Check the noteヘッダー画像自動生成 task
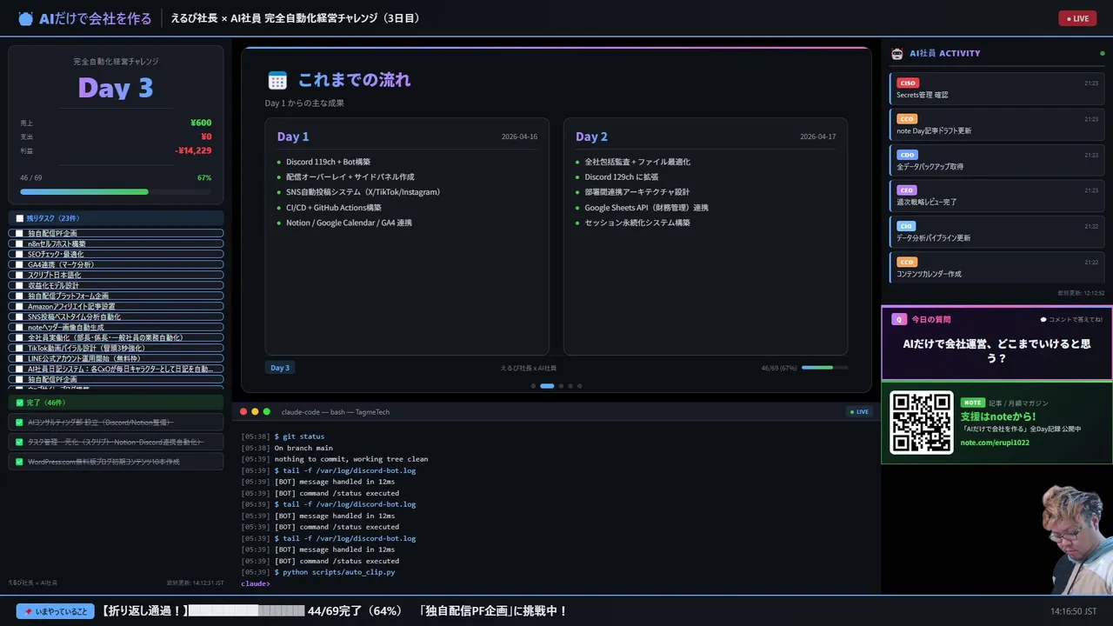The width and height of the screenshot is (1113, 626). (19, 327)
